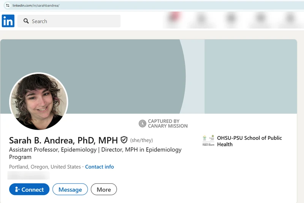Screen dimensions: 304x203
Task: Click the blurred connections count text
Action: pos(29,176)
